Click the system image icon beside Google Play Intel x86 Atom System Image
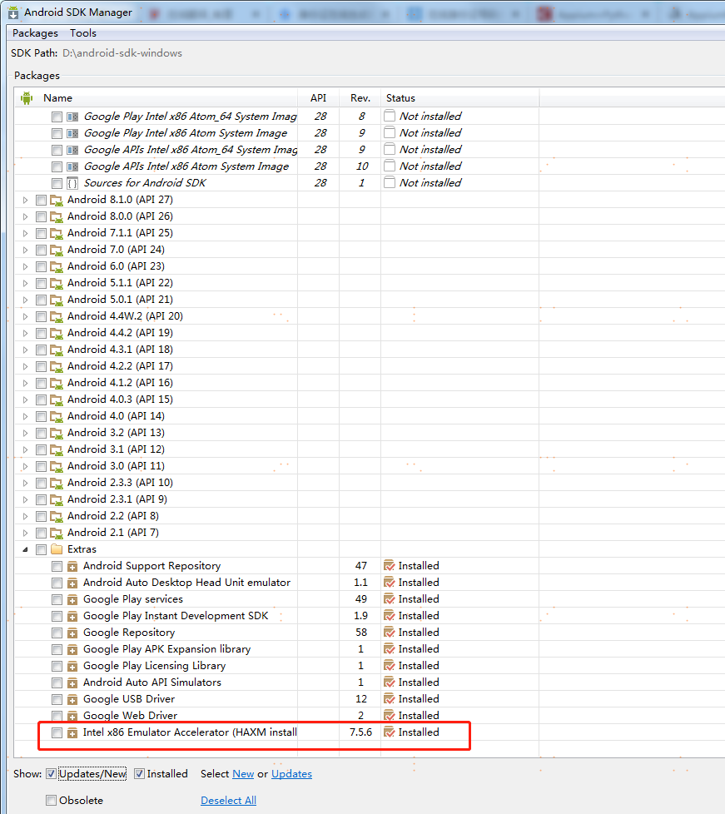This screenshot has width=725, height=814. [72, 132]
